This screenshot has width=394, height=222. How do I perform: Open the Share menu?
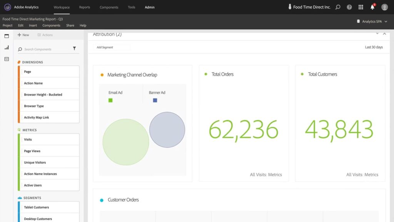pyautogui.click(x=70, y=25)
